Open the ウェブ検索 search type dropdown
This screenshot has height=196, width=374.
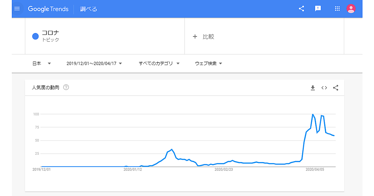(208, 63)
